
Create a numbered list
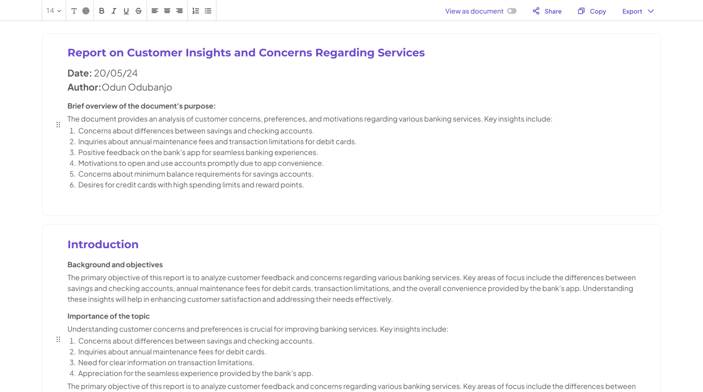point(195,11)
